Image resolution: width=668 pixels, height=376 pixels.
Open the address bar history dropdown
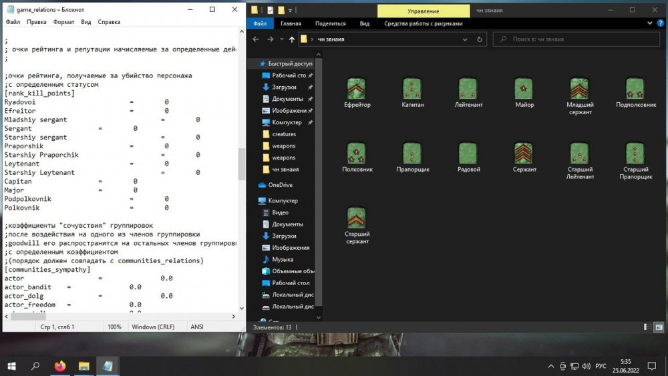[466, 39]
